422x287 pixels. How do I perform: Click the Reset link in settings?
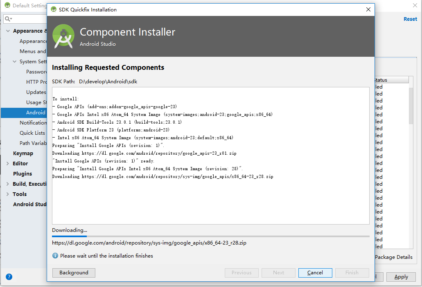pyautogui.click(x=410, y=19)
